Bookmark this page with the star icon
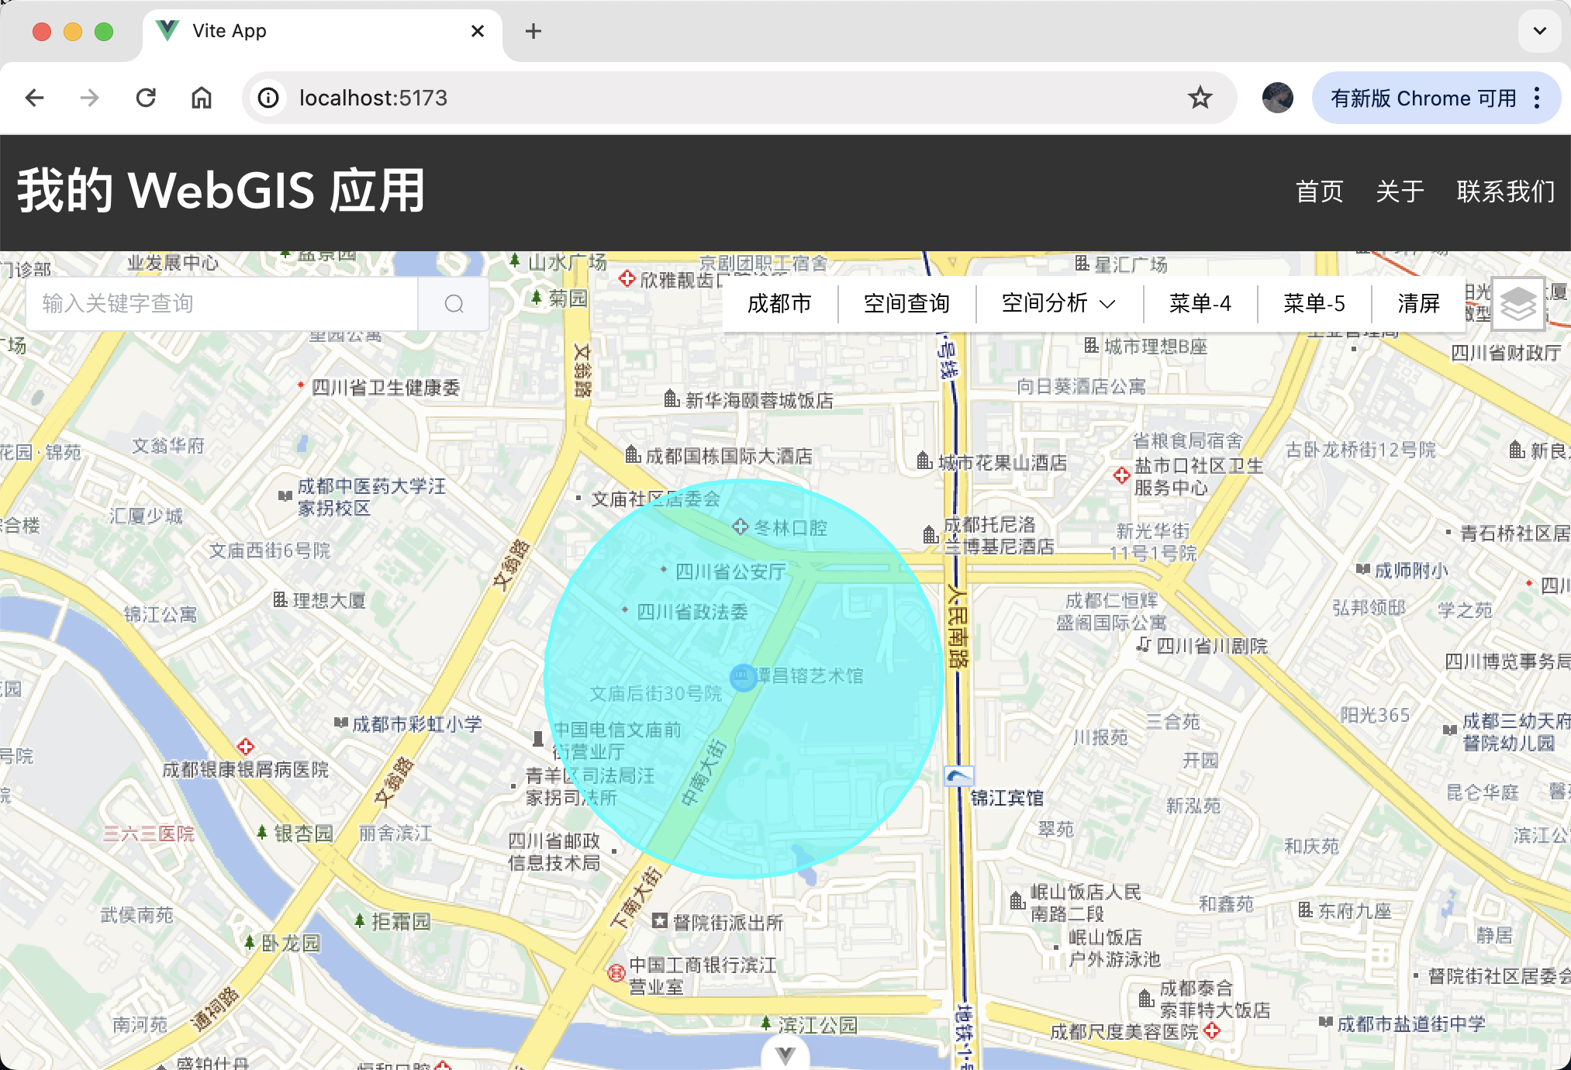 (x=1200, y=98)
